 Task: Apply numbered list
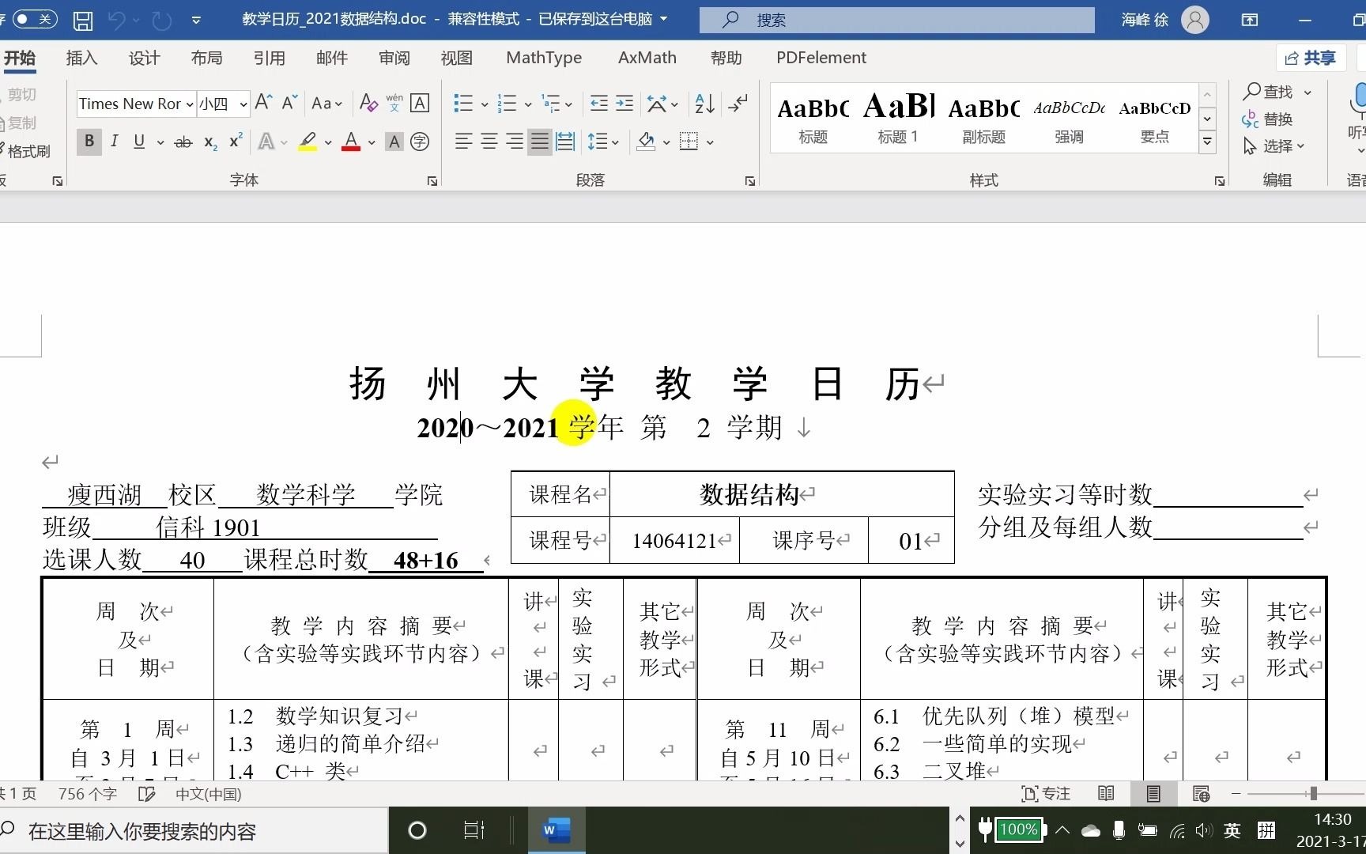pos(507,104)
